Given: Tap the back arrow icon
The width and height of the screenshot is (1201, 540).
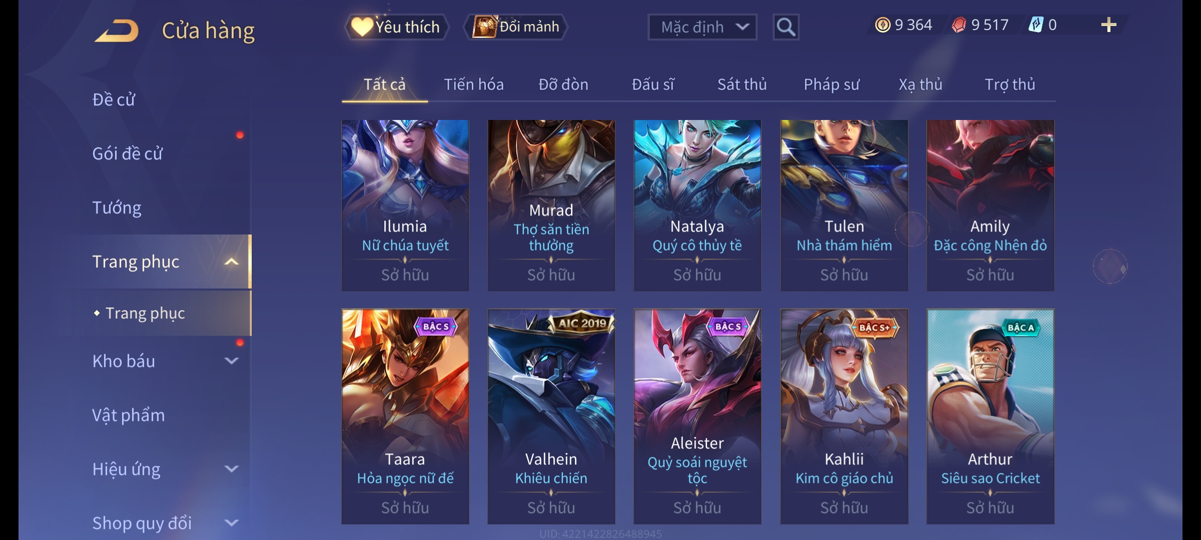Looking at the screenshot, I should tap(117, 30).
